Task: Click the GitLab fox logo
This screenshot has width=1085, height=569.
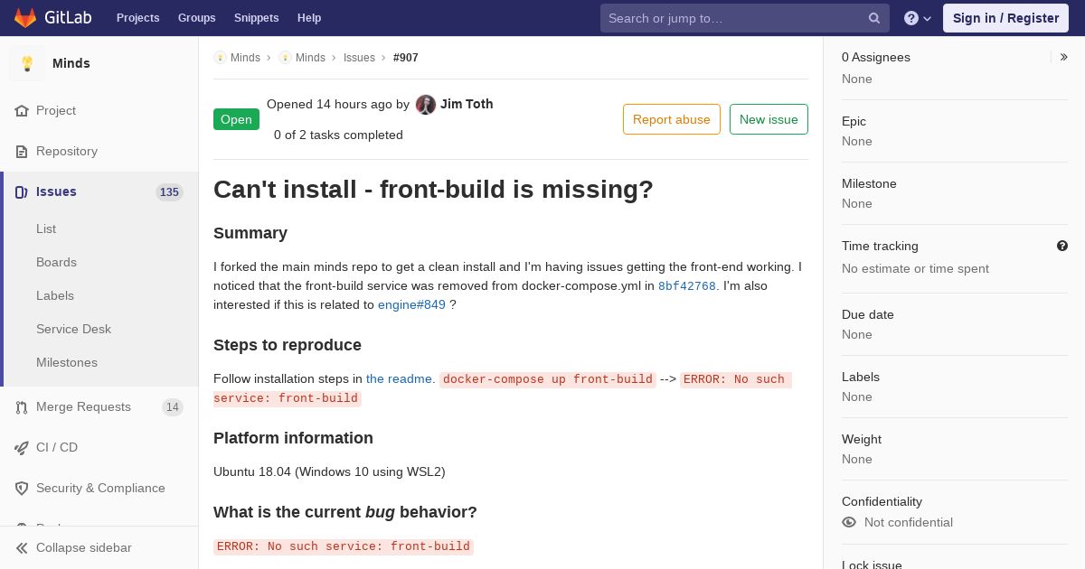Action: click(x=25, y=18)
